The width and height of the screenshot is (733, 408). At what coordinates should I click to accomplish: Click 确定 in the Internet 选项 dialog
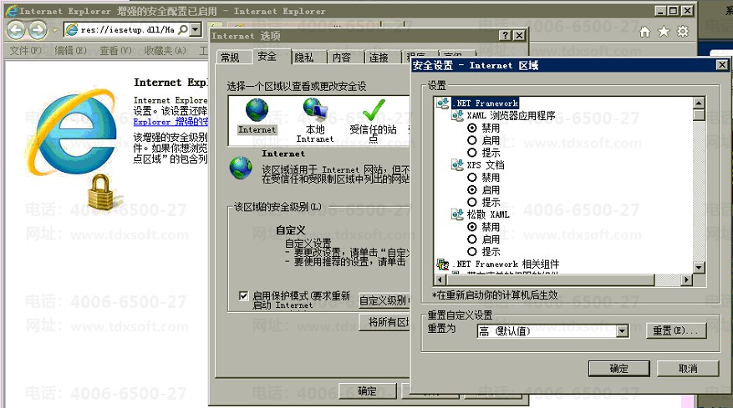[367, 390]
